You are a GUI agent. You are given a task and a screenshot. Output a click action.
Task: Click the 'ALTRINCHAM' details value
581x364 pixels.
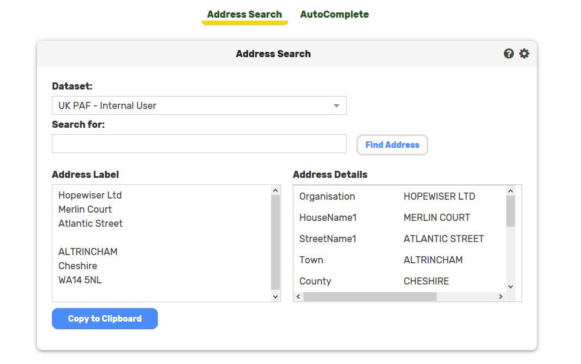(x=433, y=260)
